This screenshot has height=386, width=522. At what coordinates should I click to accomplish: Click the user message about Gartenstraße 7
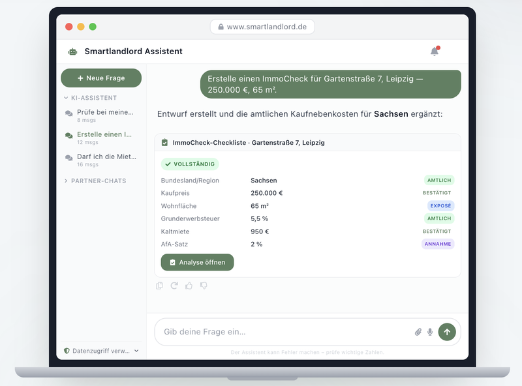[x=331, y=84]
